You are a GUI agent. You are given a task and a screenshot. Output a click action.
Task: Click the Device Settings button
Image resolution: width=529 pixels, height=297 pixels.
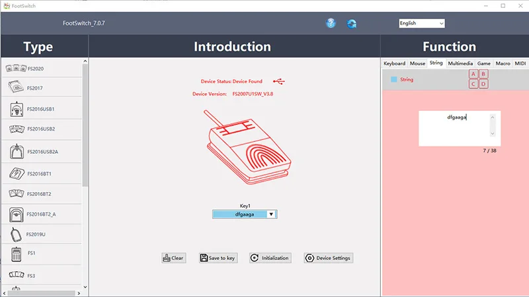(x=329, y=258)
